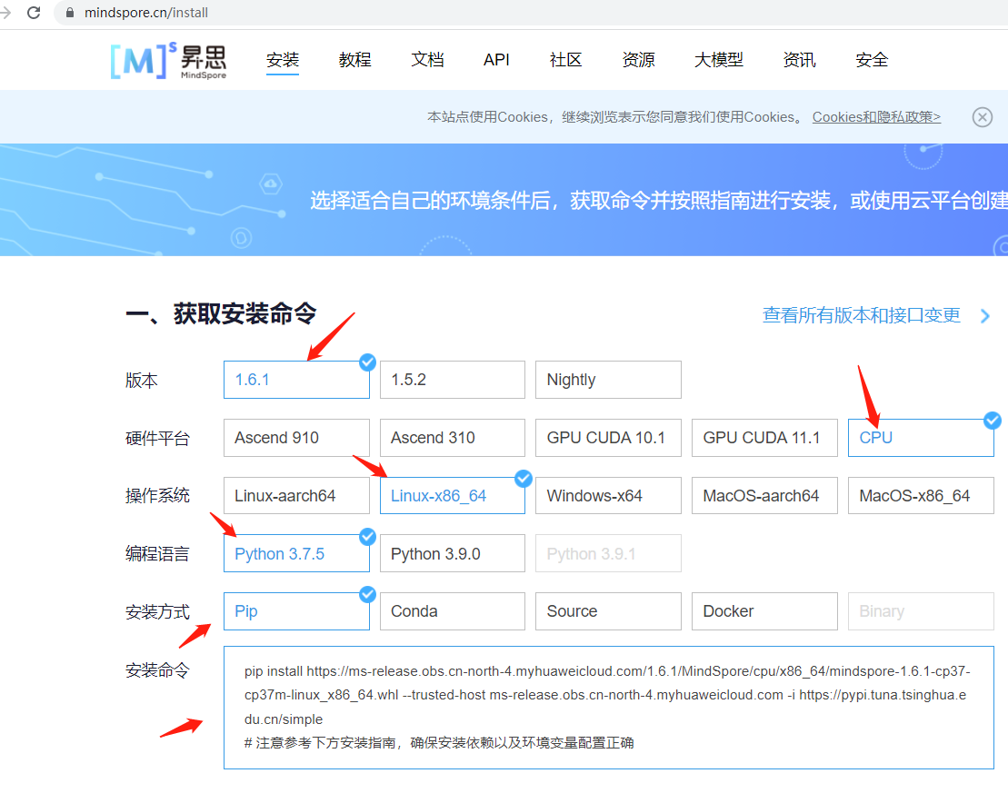Image resolution: width=1008 pixels, height=803 pixels.
Task: Click the 编程语言 row label
Action: (157, 554)
